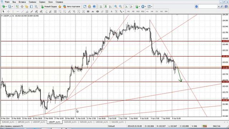Open the Файл menu

pos(7,2)
